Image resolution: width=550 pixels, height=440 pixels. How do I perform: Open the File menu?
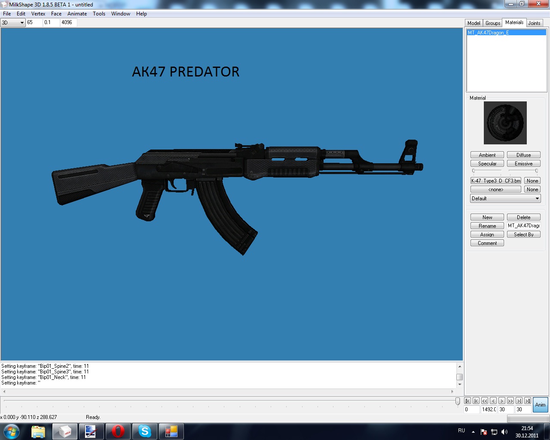pos(7,14)
